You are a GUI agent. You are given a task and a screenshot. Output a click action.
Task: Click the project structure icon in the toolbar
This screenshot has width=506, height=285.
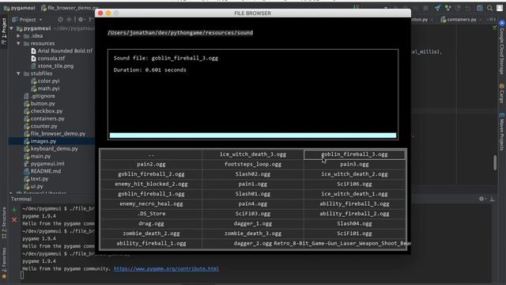pos(480,8)
